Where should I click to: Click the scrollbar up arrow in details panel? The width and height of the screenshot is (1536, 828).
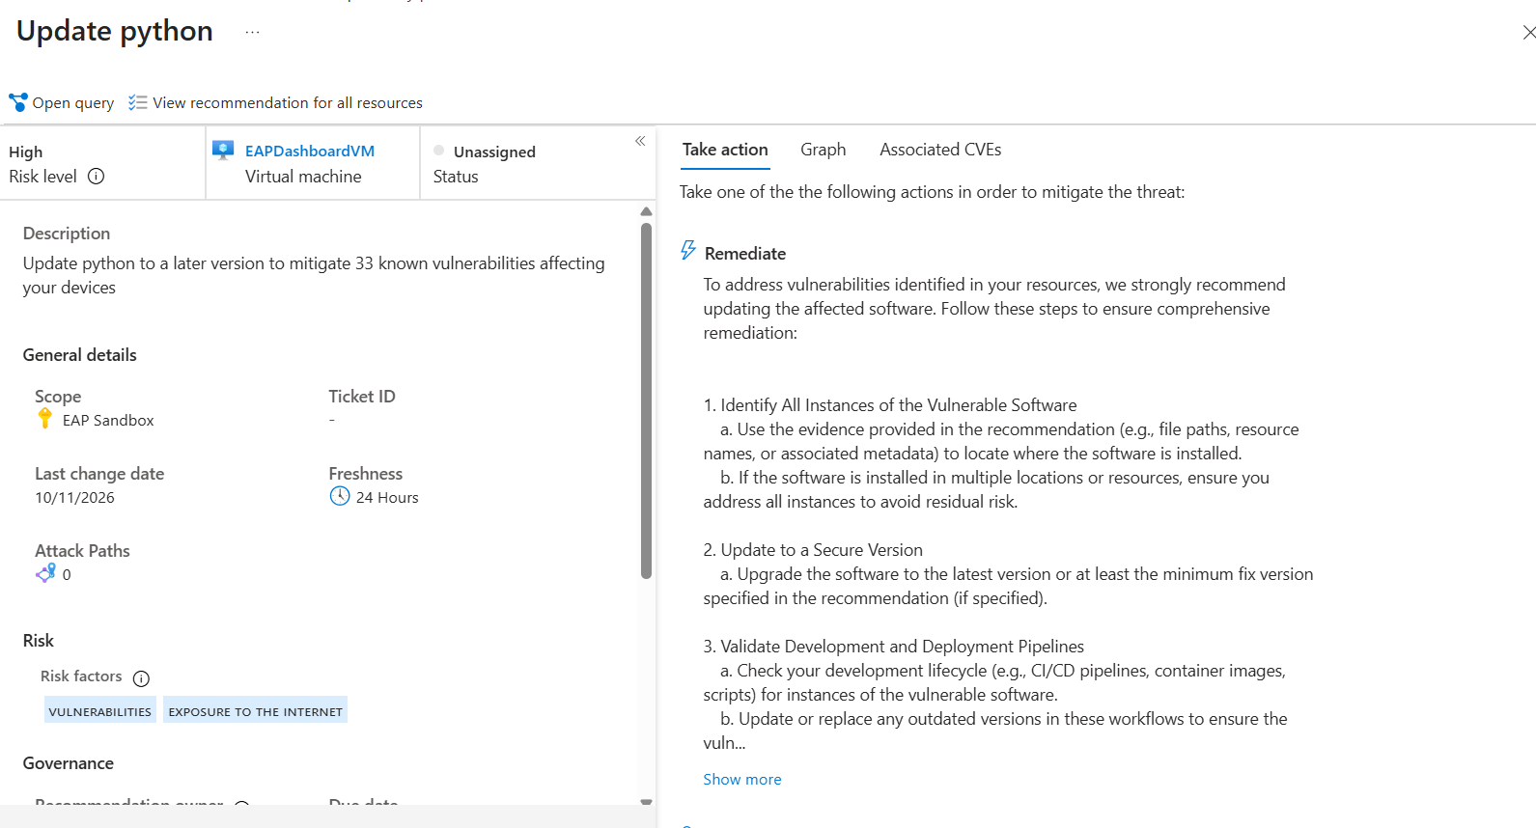pyautogui.click(x=646, y=211)
